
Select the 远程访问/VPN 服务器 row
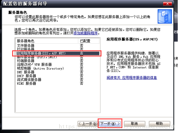58,64
